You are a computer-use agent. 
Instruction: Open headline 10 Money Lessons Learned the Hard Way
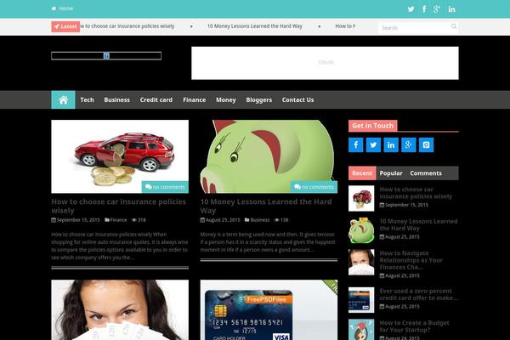click(266, 206)
